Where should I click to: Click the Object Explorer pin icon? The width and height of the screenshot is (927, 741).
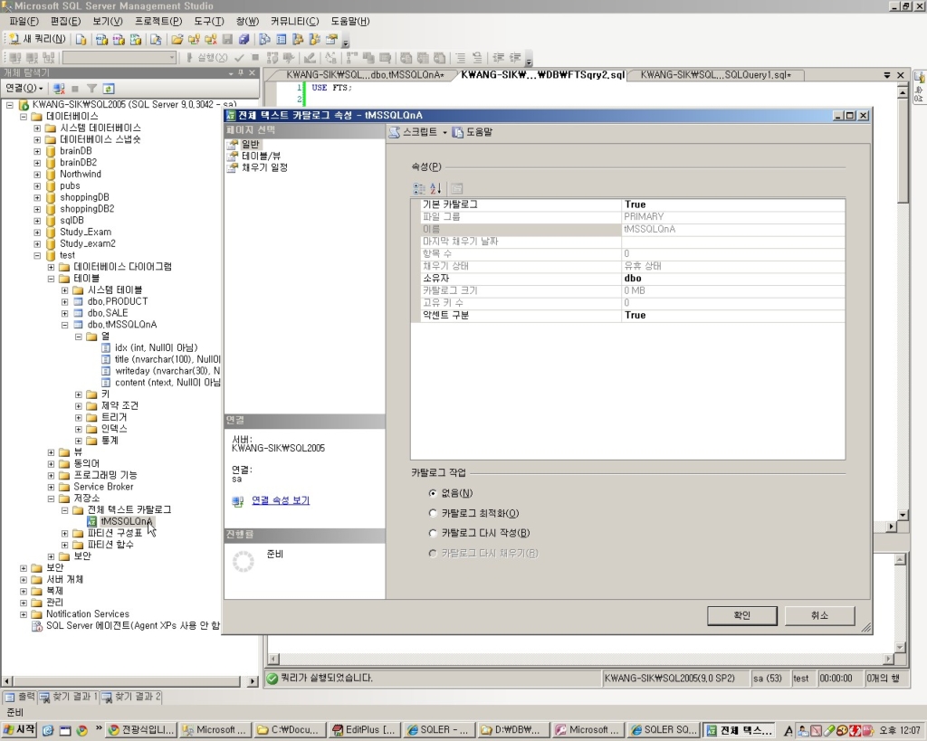[x=241, y=72]
